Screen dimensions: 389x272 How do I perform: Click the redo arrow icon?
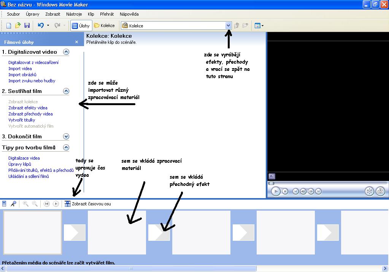click(x=57, y=26)
